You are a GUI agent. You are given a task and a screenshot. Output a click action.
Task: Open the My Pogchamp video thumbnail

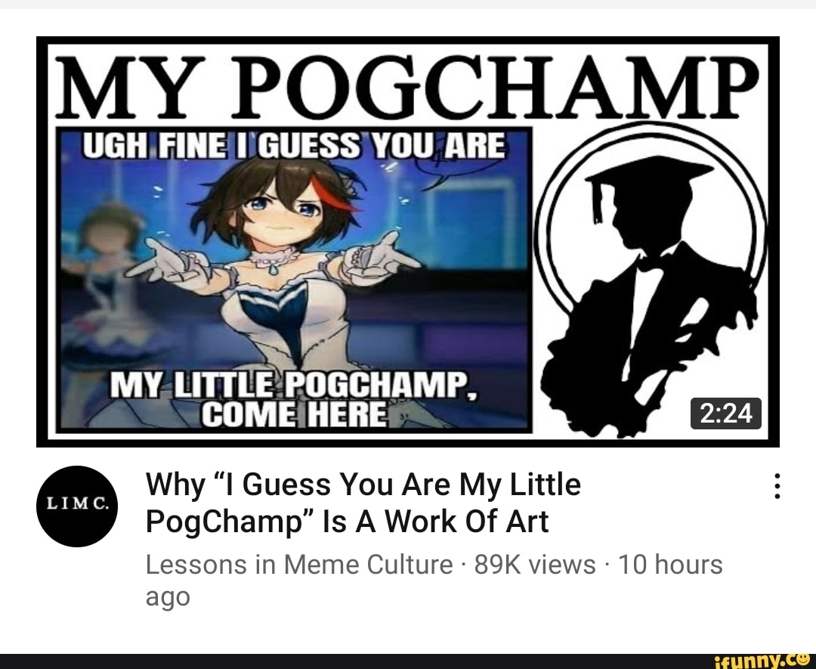pos(408,242)
